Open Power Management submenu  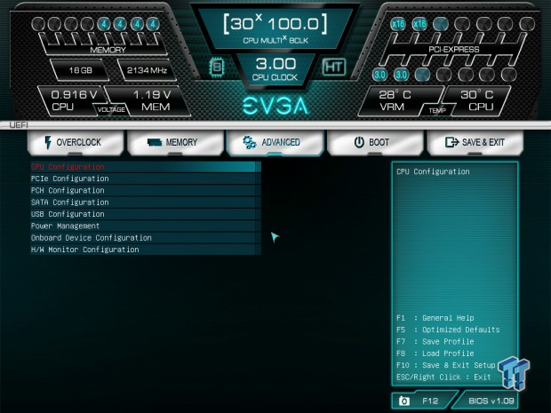pos(146,226)
